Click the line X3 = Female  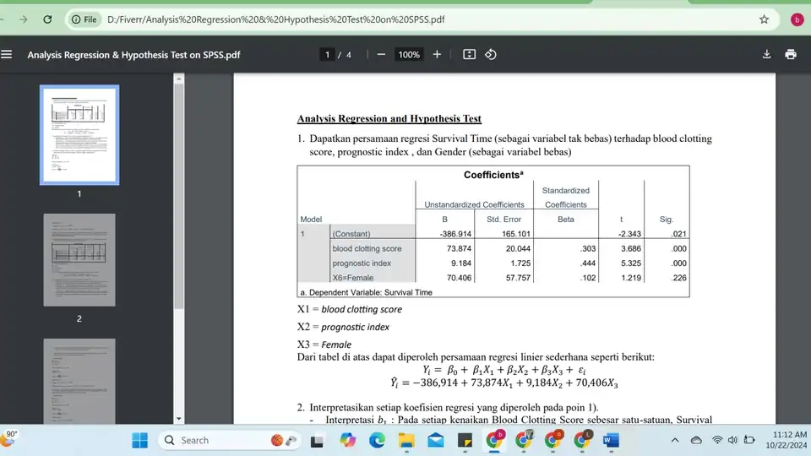point(324,345)
